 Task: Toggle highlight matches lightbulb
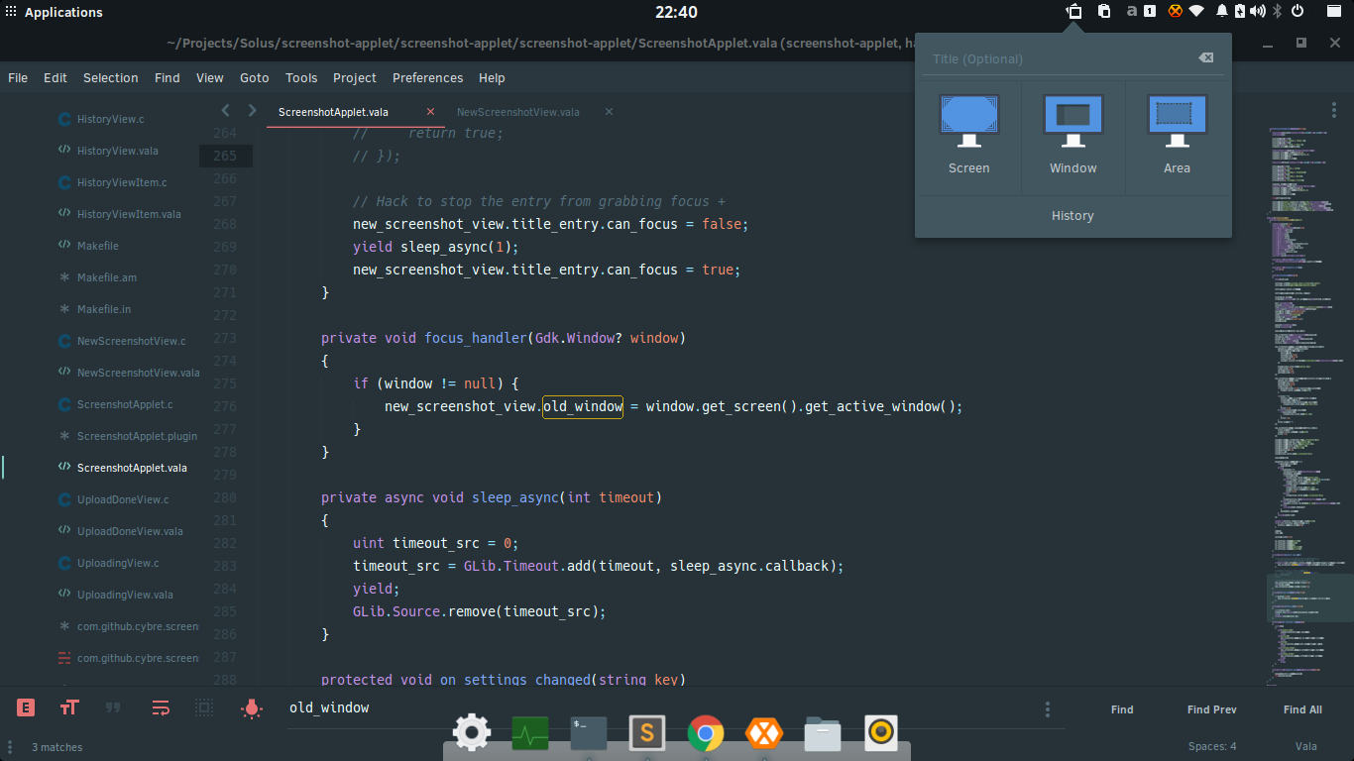tap(252, 707)
